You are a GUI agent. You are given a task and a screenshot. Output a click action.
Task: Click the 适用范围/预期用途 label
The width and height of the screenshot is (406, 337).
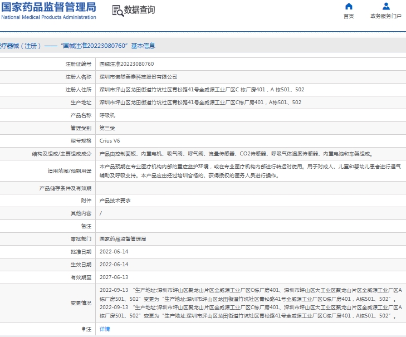point(70,171)
